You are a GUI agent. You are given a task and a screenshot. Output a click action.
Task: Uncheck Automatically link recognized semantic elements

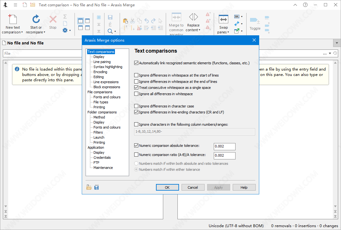[x=136, y=63]
